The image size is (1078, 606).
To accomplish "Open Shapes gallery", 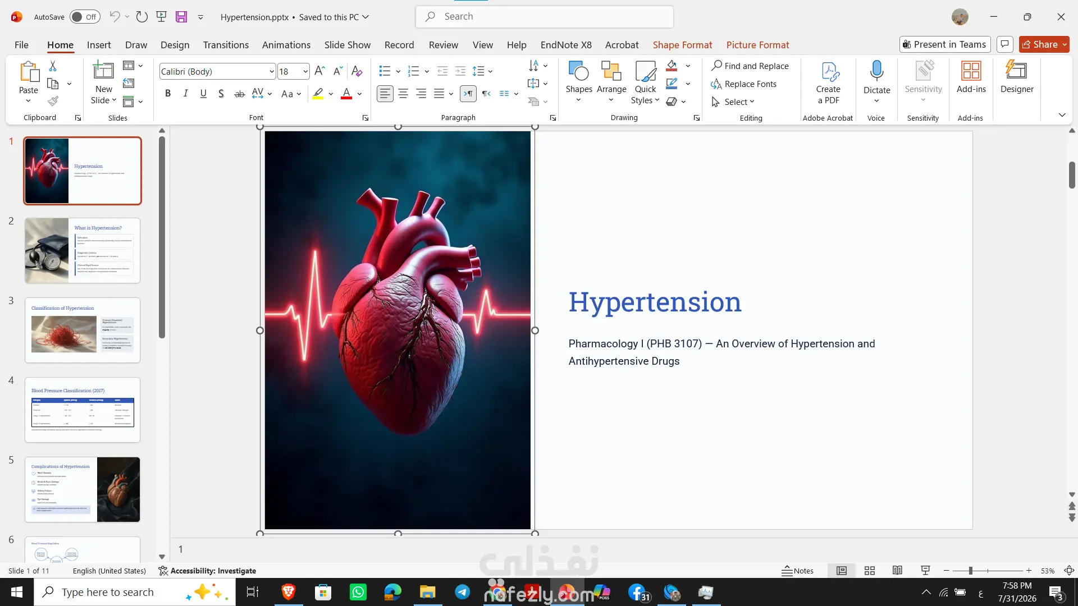I will [x=579, y=82].
